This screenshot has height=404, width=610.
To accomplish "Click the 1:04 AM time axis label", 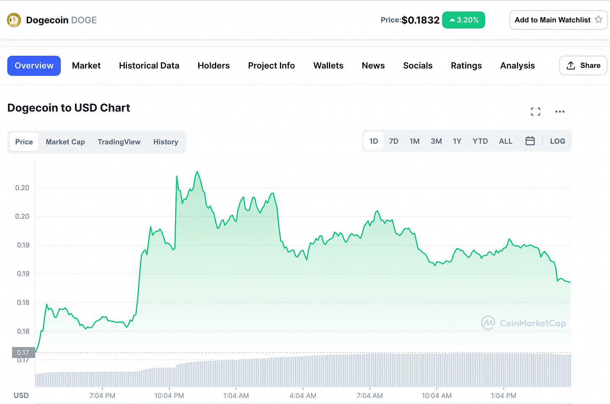I will [236, 396].
